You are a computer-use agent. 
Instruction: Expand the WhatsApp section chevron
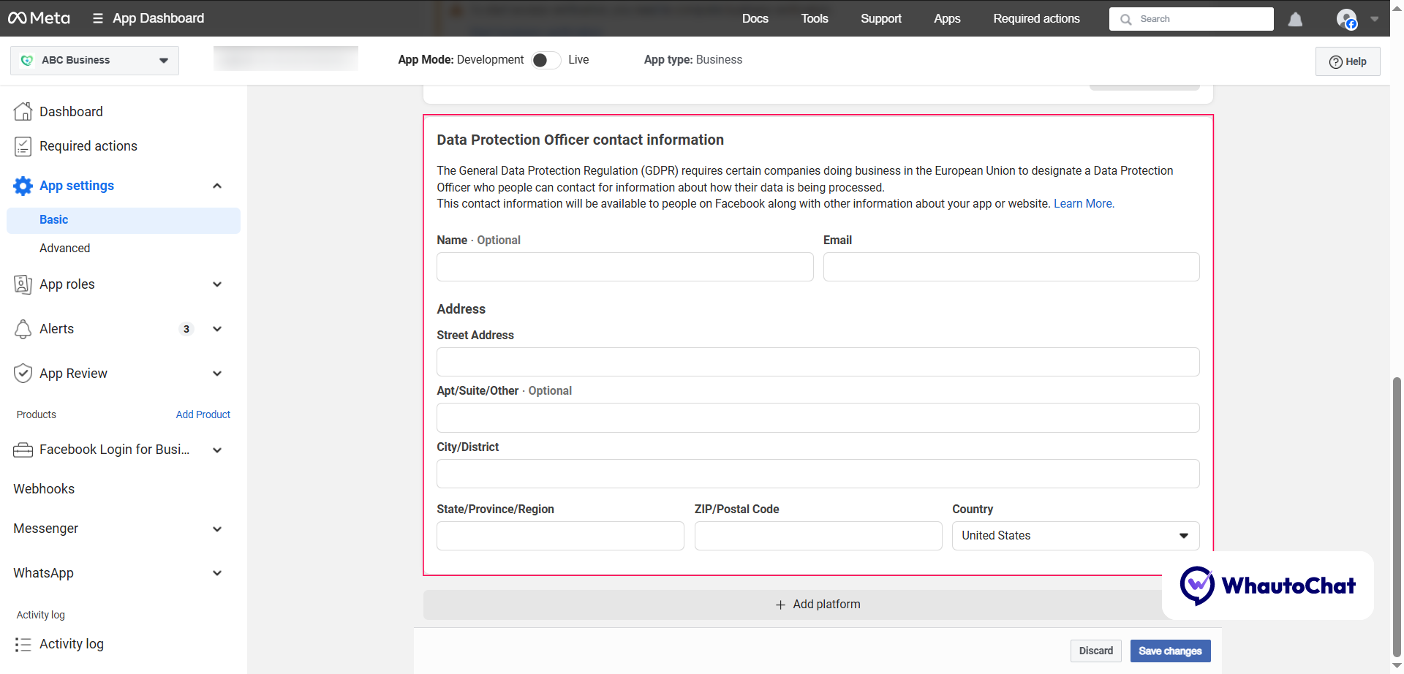tap(217, 573)
